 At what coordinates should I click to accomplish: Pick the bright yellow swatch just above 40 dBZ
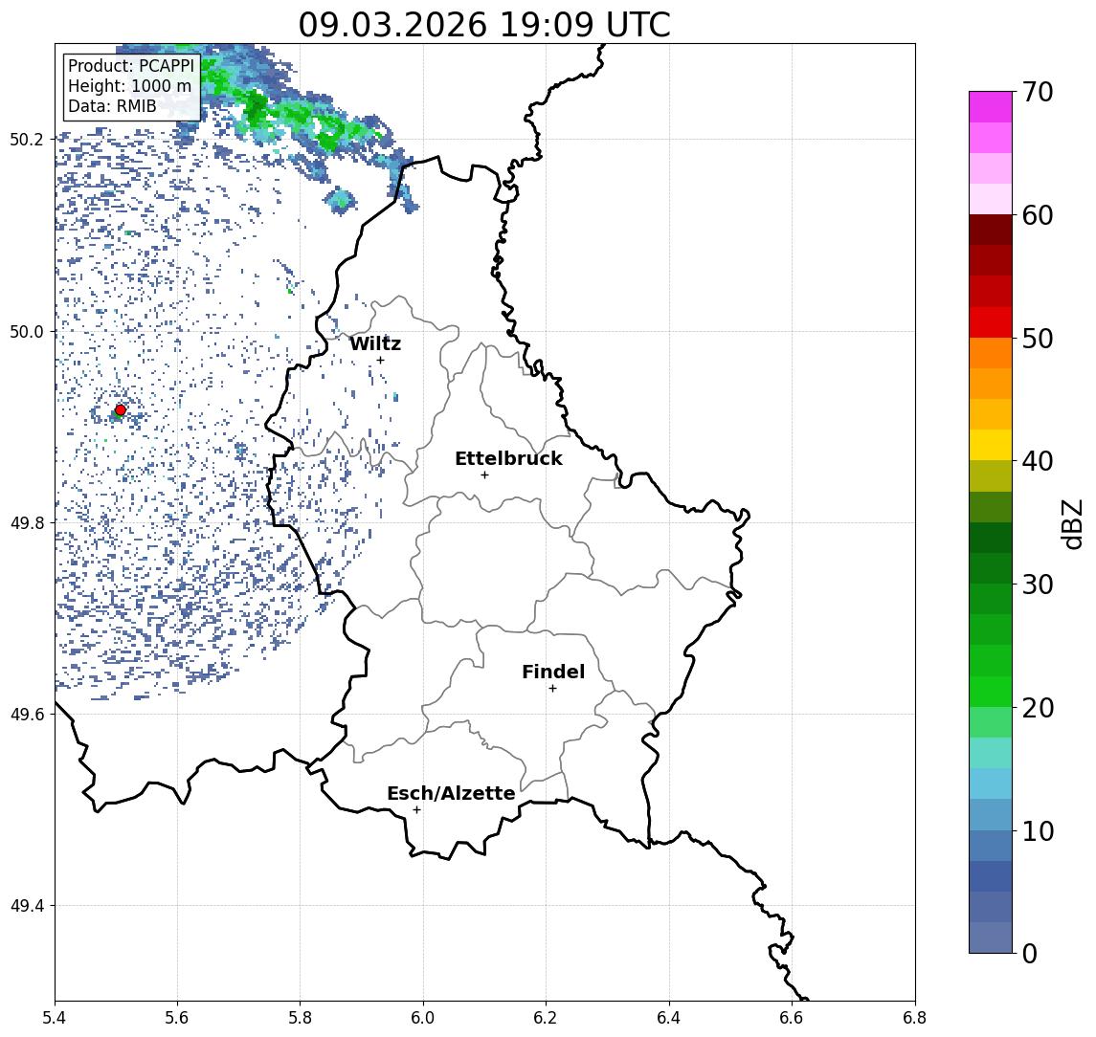tap(991, 445)
